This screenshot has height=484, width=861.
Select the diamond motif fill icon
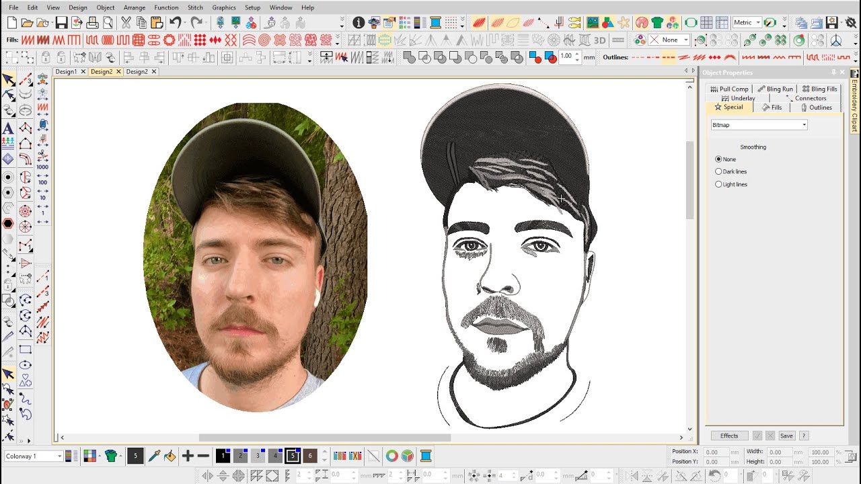200,40
